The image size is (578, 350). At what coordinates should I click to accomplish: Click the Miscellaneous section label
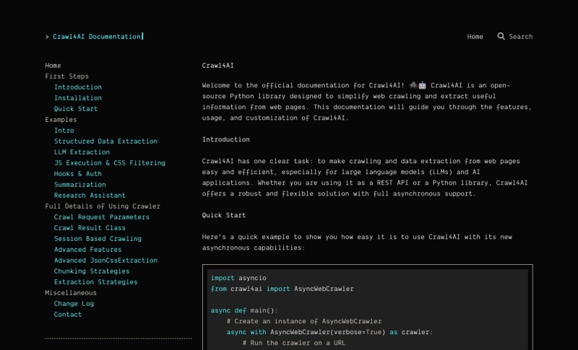coord(71,293)
